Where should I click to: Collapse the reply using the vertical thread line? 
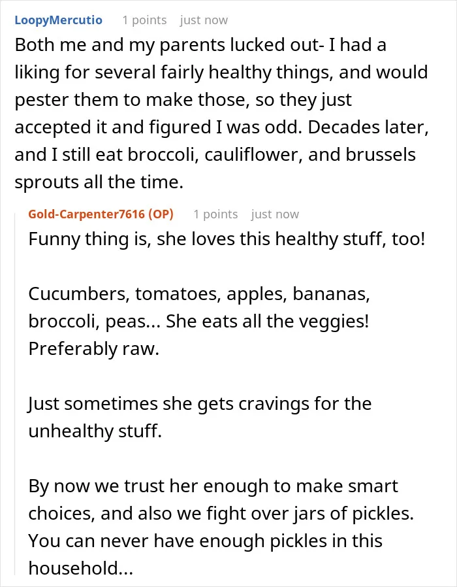coord(15,393)
